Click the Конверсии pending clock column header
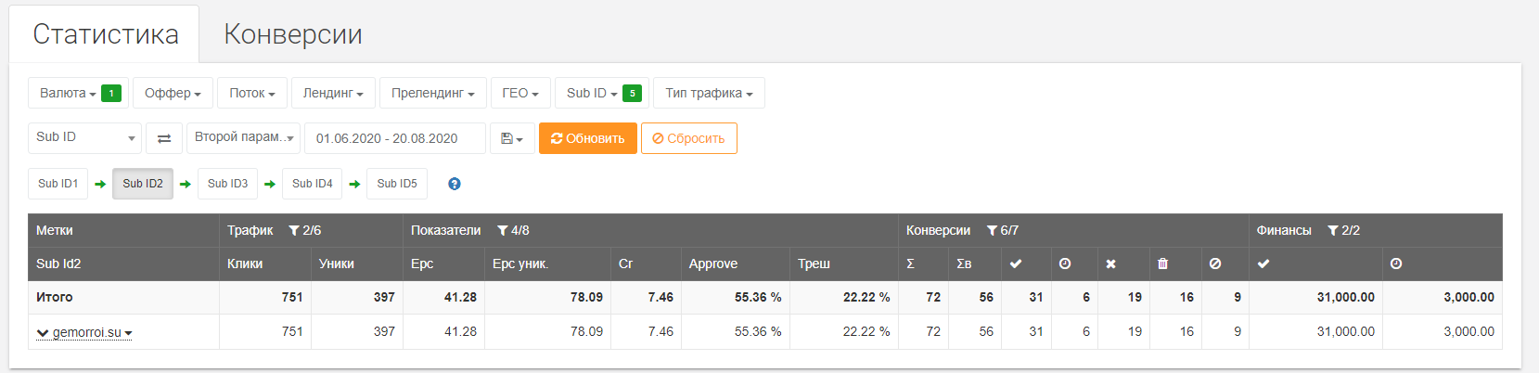This screenshot has width=1539, height=373. (x=1065, y=264)
